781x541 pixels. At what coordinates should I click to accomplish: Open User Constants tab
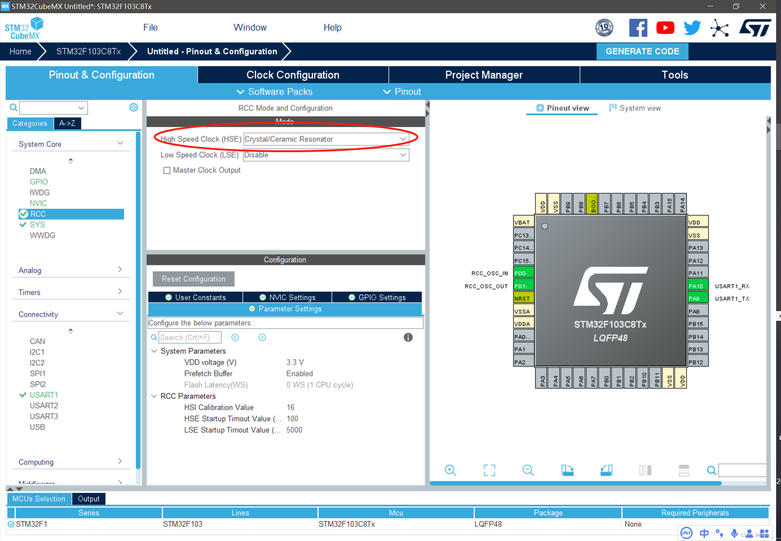pos(195,298)
